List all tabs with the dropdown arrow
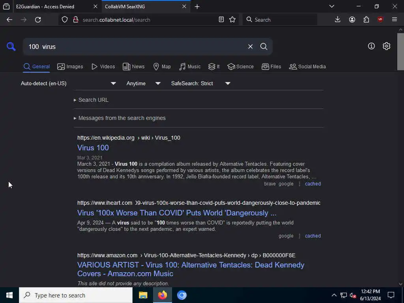This screenshot has height=303, width=404. click(331, 6)
